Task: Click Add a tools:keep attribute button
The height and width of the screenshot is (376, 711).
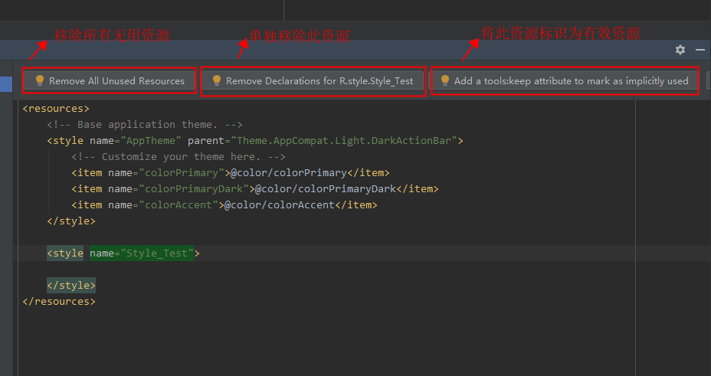Action: coord(565,81)
